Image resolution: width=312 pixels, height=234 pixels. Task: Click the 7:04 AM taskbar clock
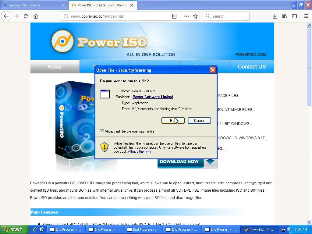(301, 229)
